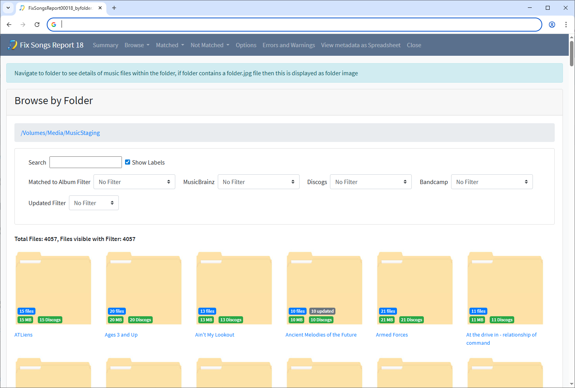Open the Armed Forces folder icon
The width and height of the screenshot is (575, 388).
(x=415, y=288)
